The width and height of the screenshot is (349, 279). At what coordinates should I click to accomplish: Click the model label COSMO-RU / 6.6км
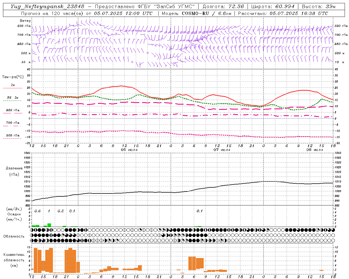[206, 13]
